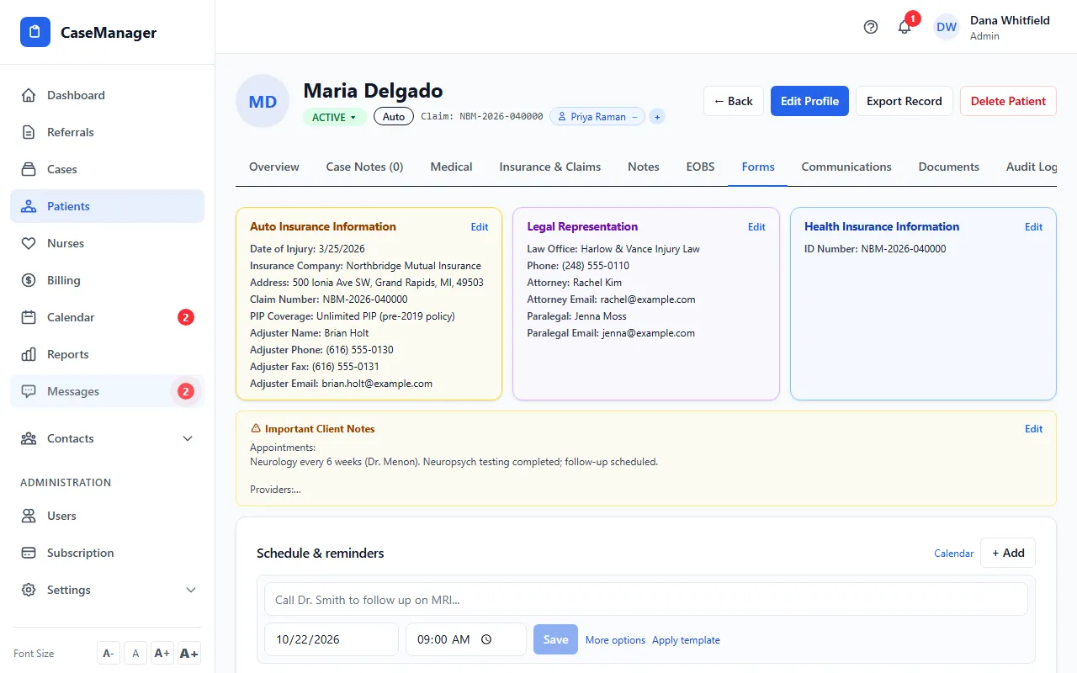Image resolution: width=1077 pixels, height=673 pixels.
Task: Open the help question mark icon
Action: (x=871, y=27)
